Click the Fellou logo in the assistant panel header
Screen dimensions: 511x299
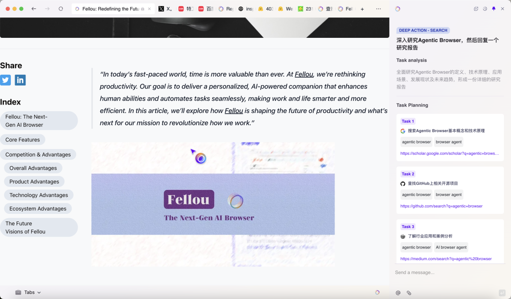[397, 9]
